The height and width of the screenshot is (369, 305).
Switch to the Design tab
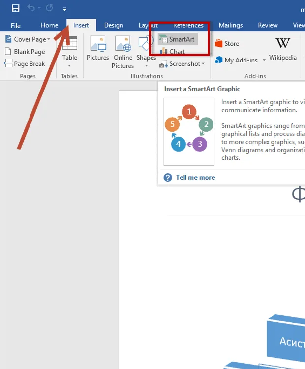point(114,25)
